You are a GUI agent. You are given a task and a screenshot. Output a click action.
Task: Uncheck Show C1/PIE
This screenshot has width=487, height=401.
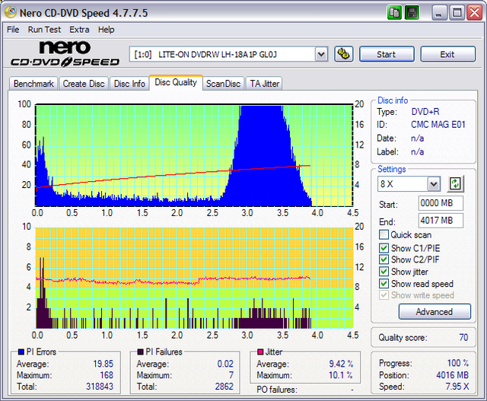tap(384, 248)
